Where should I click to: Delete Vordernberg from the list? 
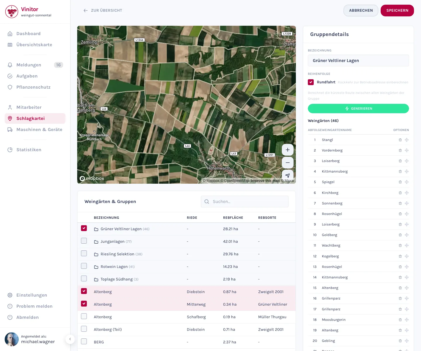point(400,150)
